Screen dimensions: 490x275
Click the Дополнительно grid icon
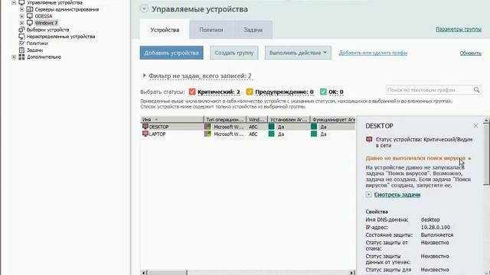click(x=21, y=57)
